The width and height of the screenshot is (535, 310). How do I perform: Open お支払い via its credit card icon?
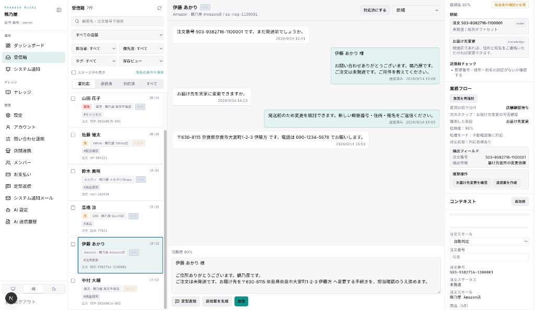tap(8, 174)
